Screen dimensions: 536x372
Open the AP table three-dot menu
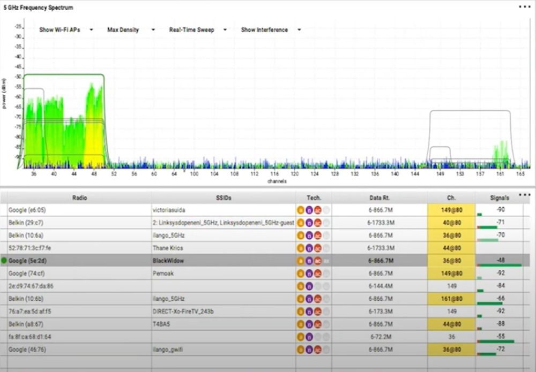point(524,194)
